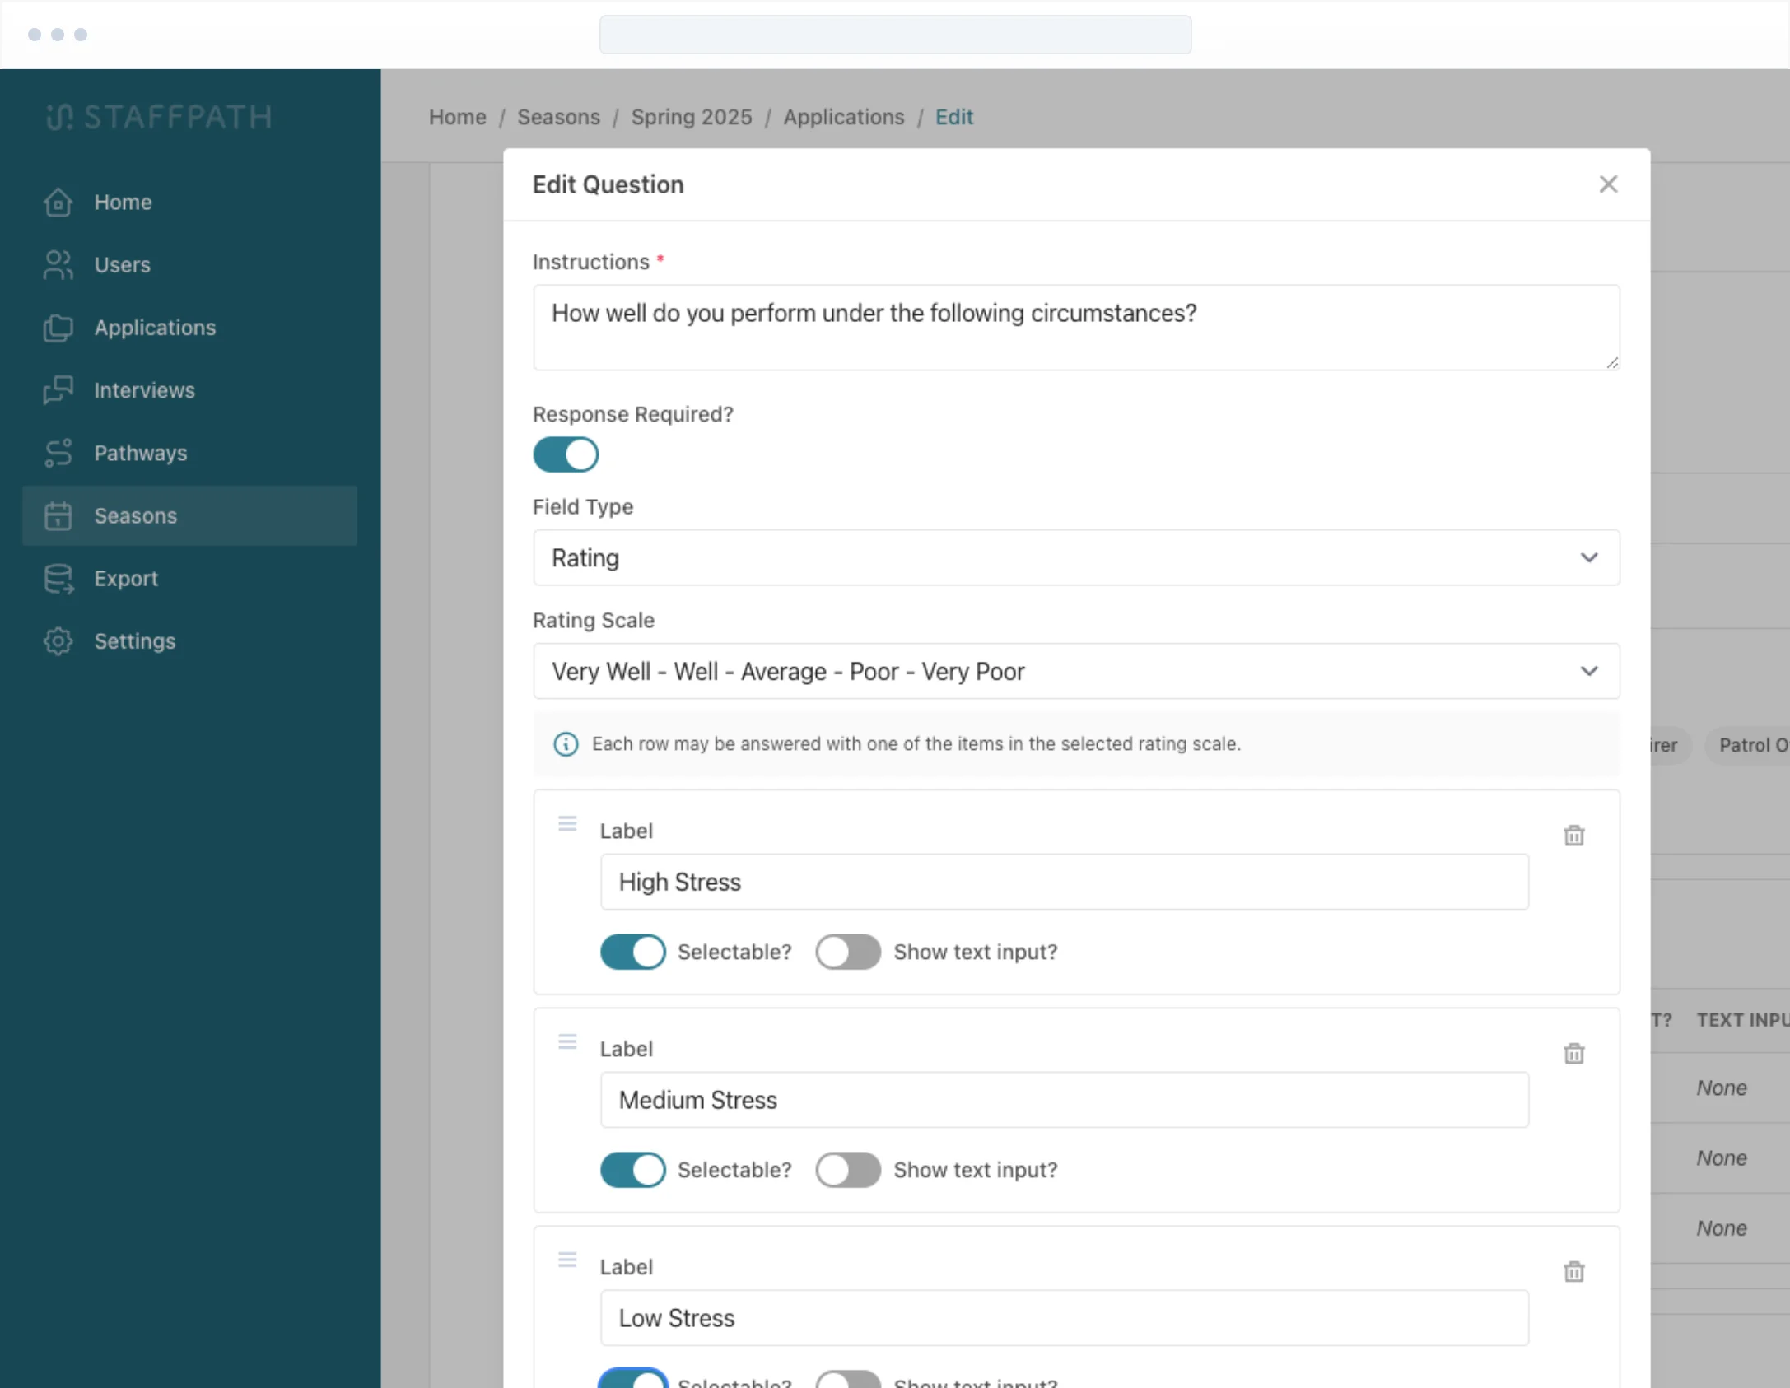1790x1388 pixels.
Task: Remove the Low Stress row via trash icon
Action: [1573, 1272]
